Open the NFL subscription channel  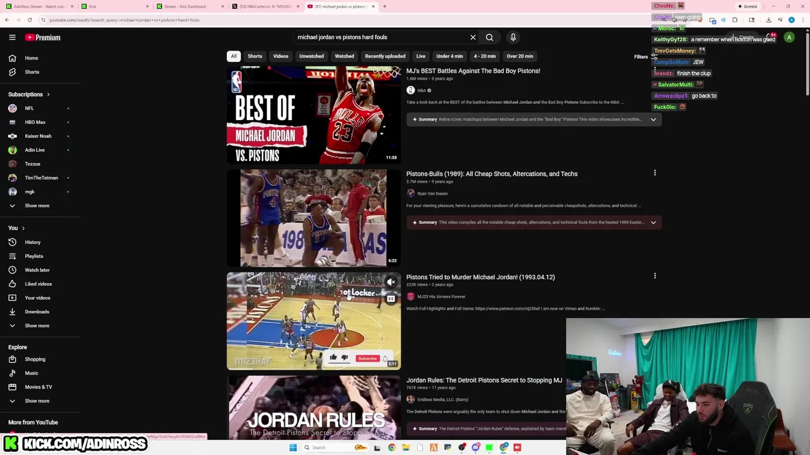[40, 108]
